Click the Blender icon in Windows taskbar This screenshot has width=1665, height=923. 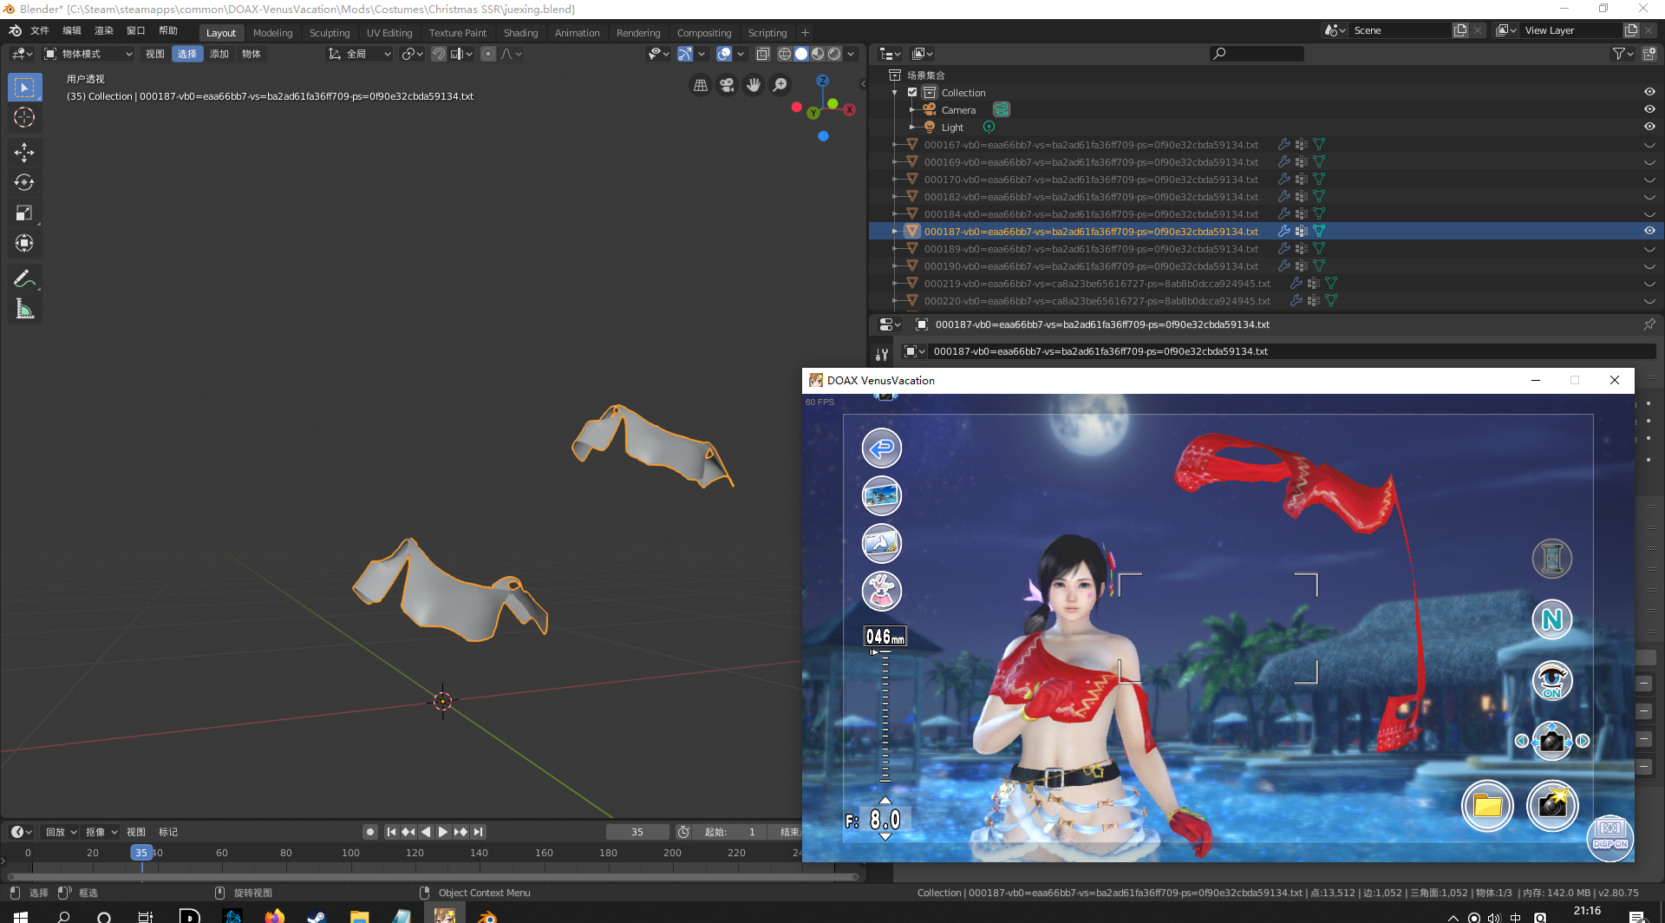[487, 916]
